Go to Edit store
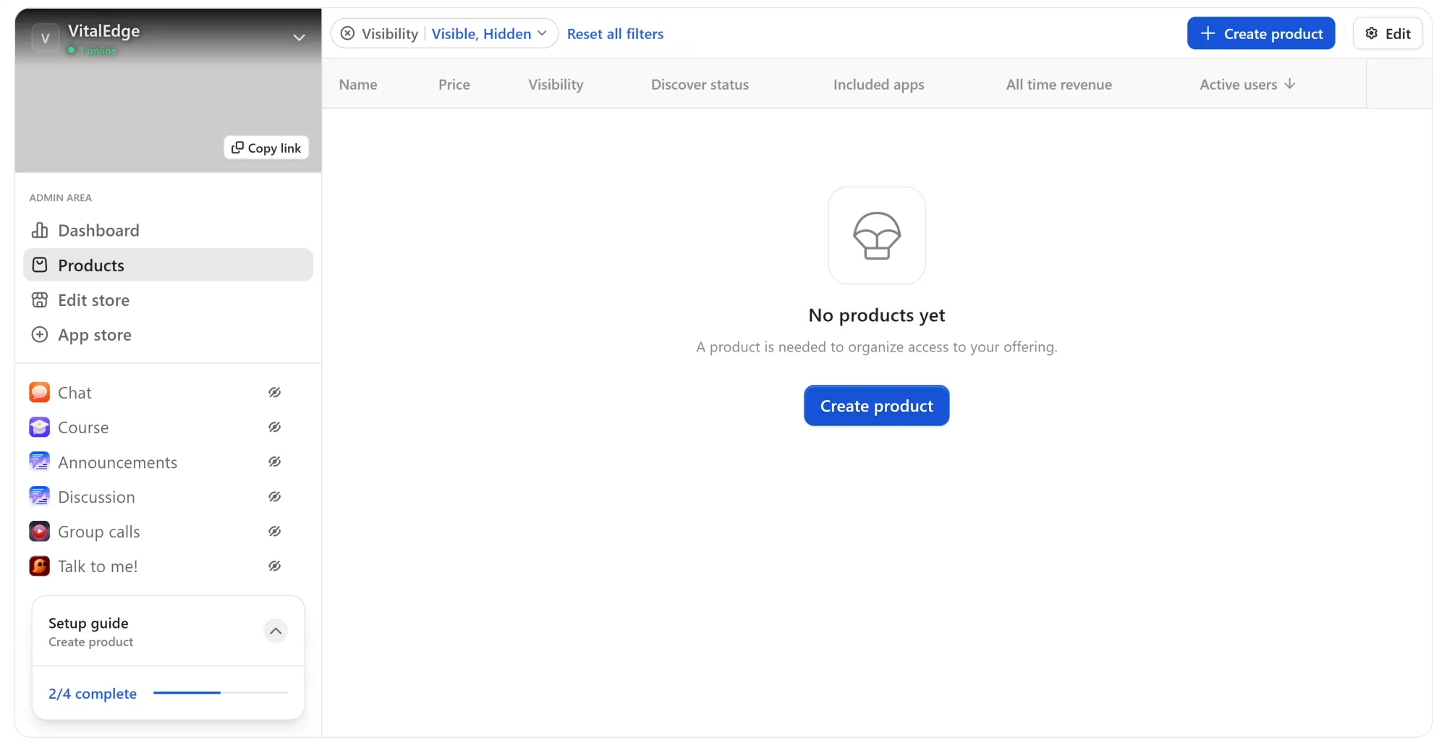Screen dimensions: 1447x745 pos(168,300)
